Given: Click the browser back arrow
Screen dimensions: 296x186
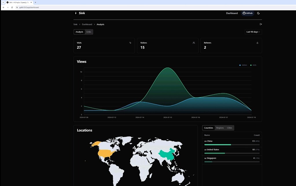Looking at the screenshot, I should (x=3, y=7).
